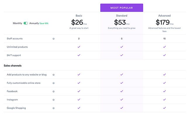Select the Basic plan heading
190x115 pixels.
coord(79,16)
